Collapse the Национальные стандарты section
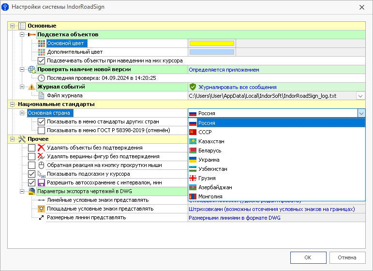 13,104
